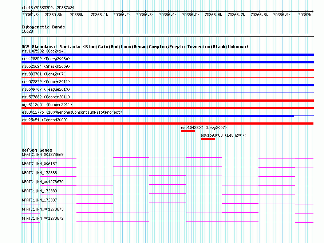Open the nsv577879 (Cooper2011) variant label
This screenshot has width=324, height=243.
[46, 82]
